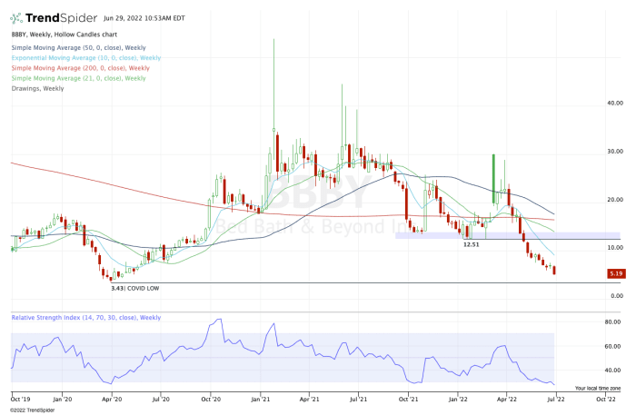The width and height of the screenshot is (636, 415).
Task: Click the 12.51 support level label
Action: coord(471,245)
